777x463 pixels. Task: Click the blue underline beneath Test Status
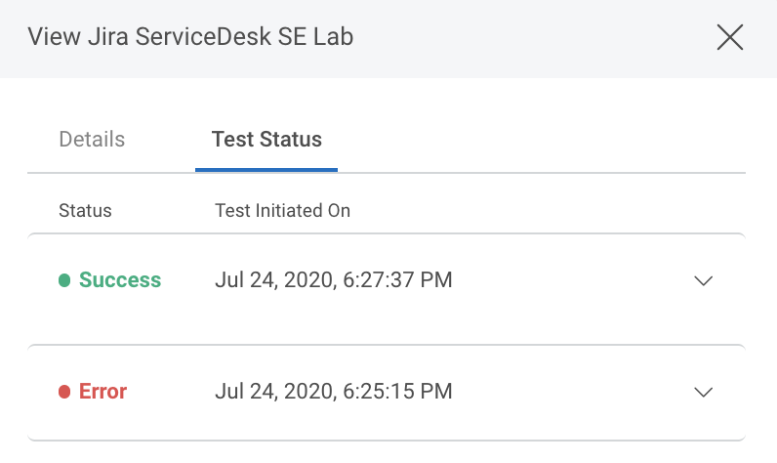click(266, 170)
